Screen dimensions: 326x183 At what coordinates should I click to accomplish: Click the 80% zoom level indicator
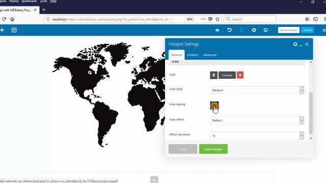click(x=190, y=19)
